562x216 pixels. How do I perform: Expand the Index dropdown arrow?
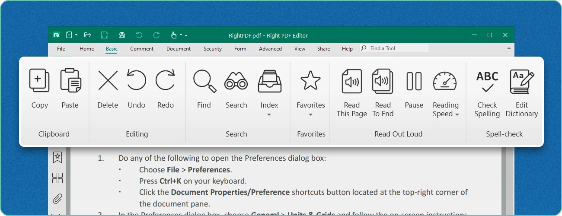[x=269, y=115]
